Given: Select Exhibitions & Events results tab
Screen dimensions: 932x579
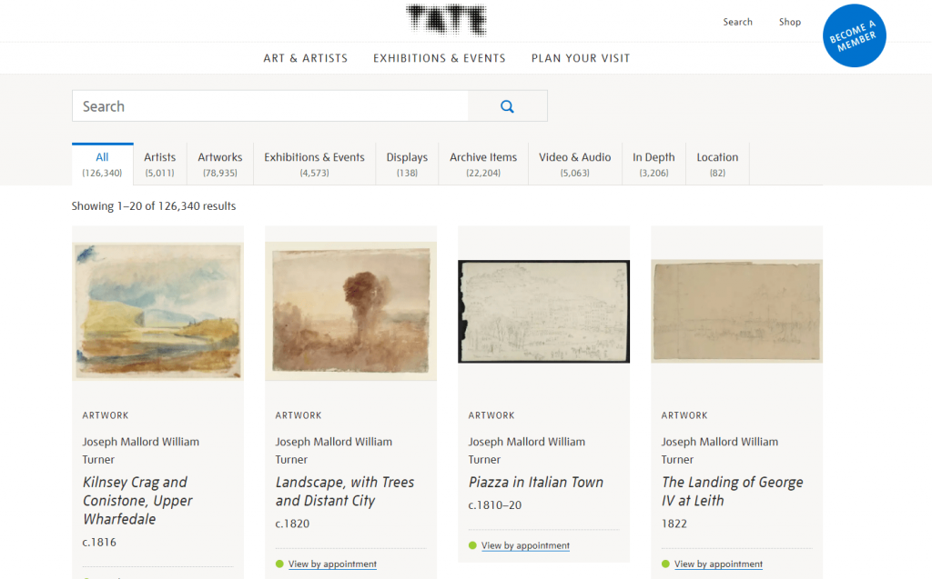Looking at the screenshot, I should pyautogui.click(x=314, y=164).
